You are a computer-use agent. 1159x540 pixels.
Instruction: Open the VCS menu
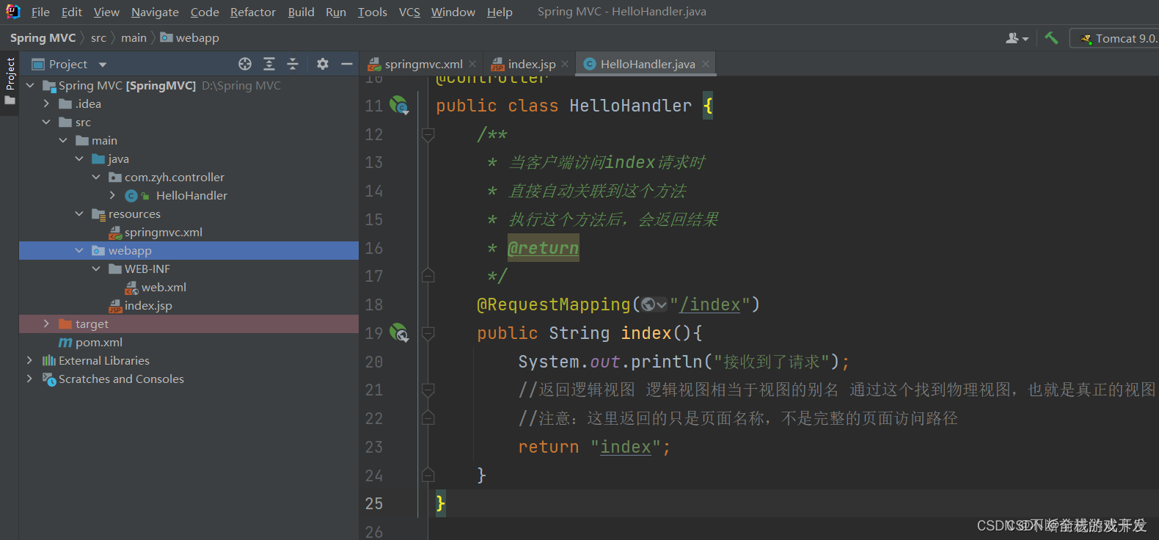(409, 12)
